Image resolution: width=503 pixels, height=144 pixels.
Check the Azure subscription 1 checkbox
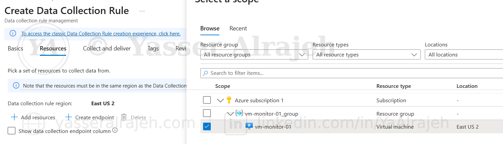[x=207, y=100]
